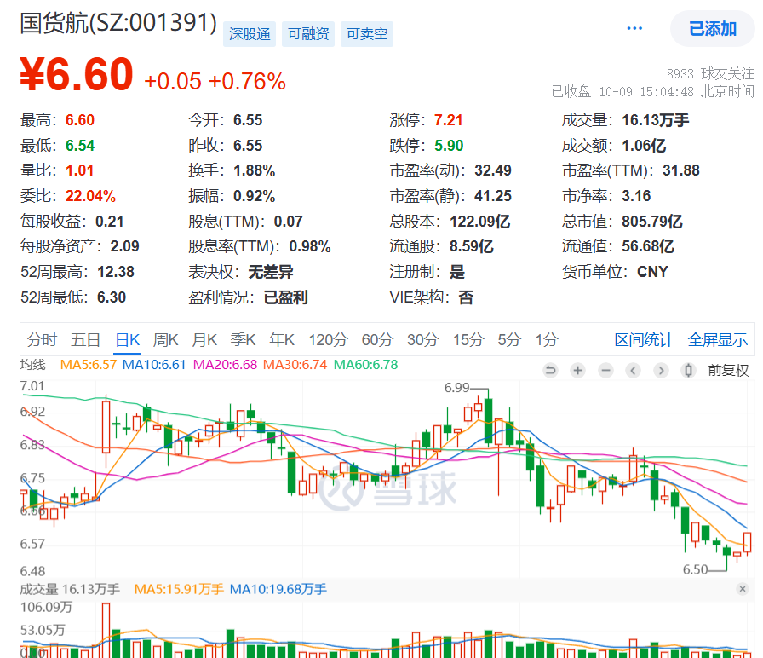Switch to the 分时 chart tab

pos(42,340)
